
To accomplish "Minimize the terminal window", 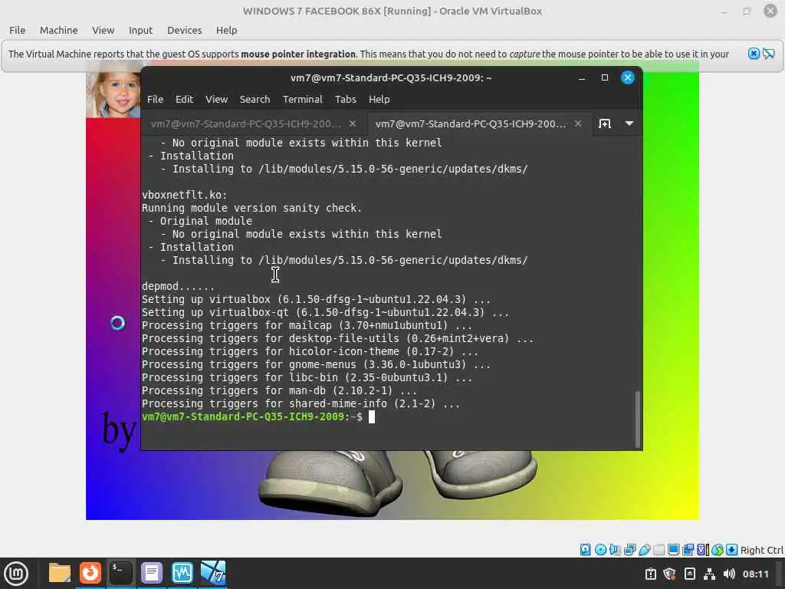I will coord(581,77).
